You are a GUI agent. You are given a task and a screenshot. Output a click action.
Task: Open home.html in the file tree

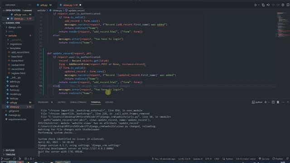(x=17, y=61)
